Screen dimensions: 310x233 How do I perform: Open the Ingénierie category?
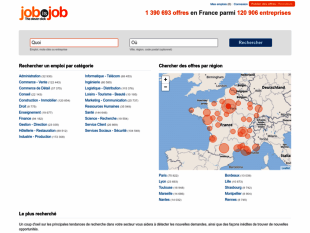pyautogui.click(x=92, y=82)
